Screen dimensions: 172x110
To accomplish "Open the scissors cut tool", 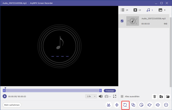I will click(109, 105).
